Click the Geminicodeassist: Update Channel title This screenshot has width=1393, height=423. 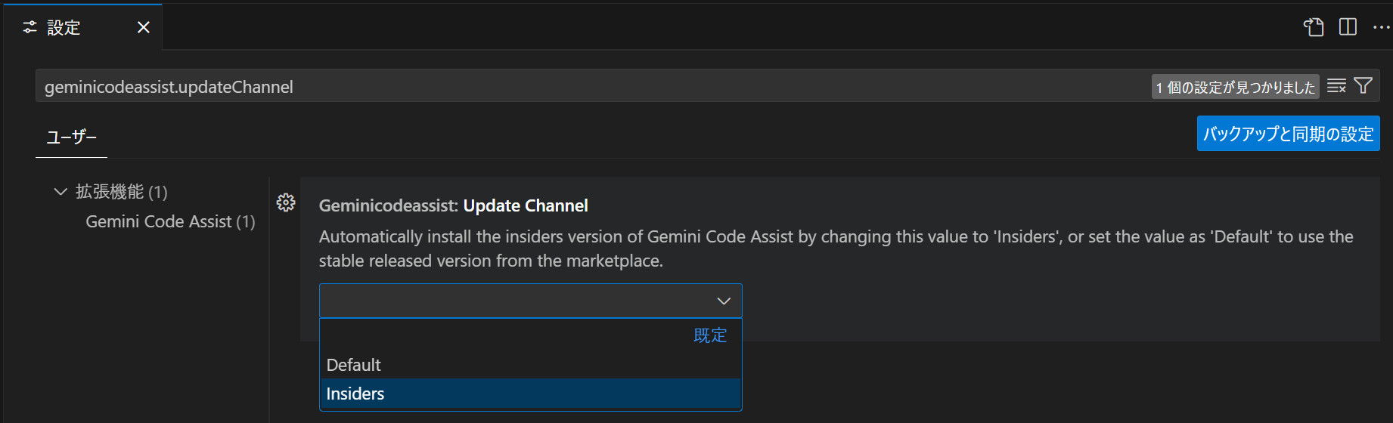454,205
